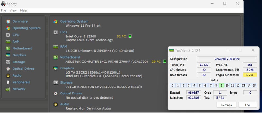This screenshot has height=117, width=262.
Task: Click the Optical Drives disc icon
Action: 8,69
